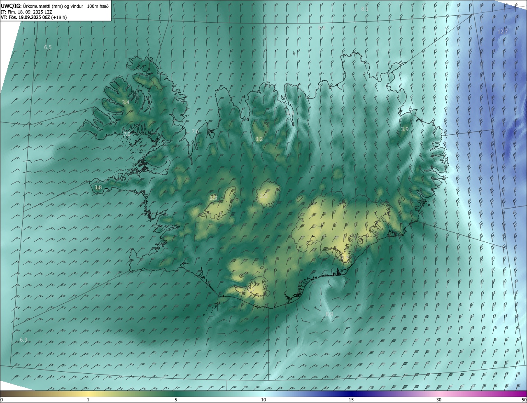Image resolution: width=527 pixels, height=403 pixels.
Task: Click the 3.9 value in northeast Iceland
Action: 405,129
